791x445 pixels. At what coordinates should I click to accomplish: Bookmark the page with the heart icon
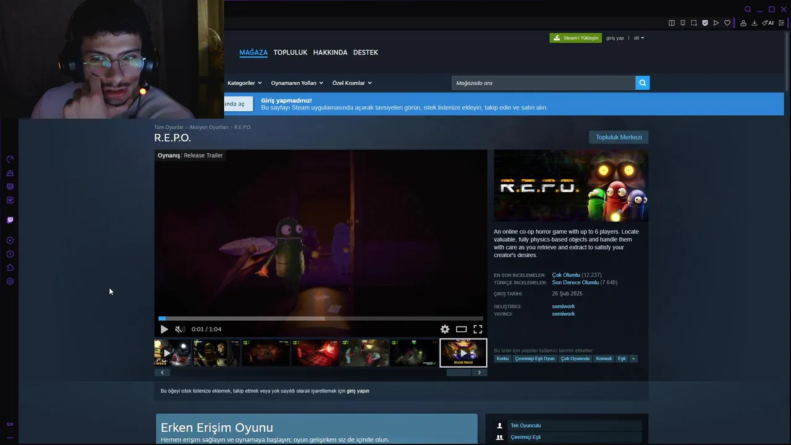[727, 23]
